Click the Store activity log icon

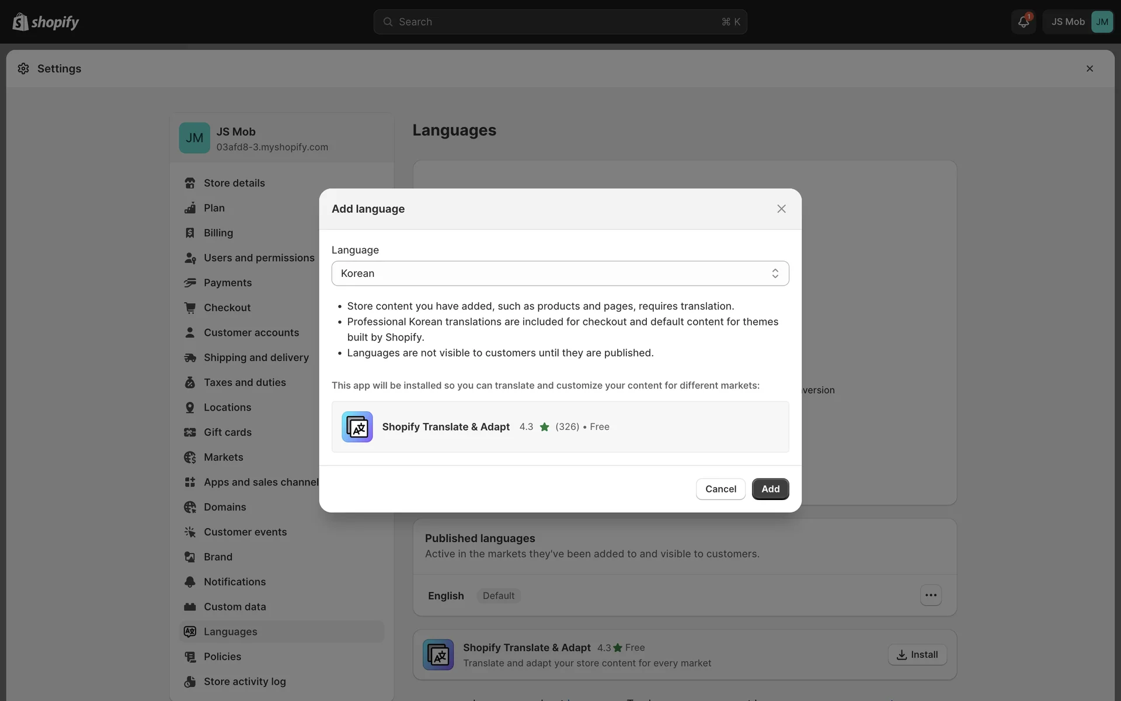(190, 682)
